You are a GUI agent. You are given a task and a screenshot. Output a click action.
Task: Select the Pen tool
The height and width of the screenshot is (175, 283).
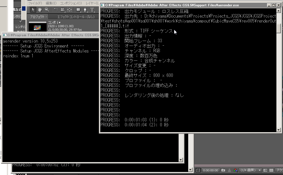pyautogui.click(x=85, y=10)
